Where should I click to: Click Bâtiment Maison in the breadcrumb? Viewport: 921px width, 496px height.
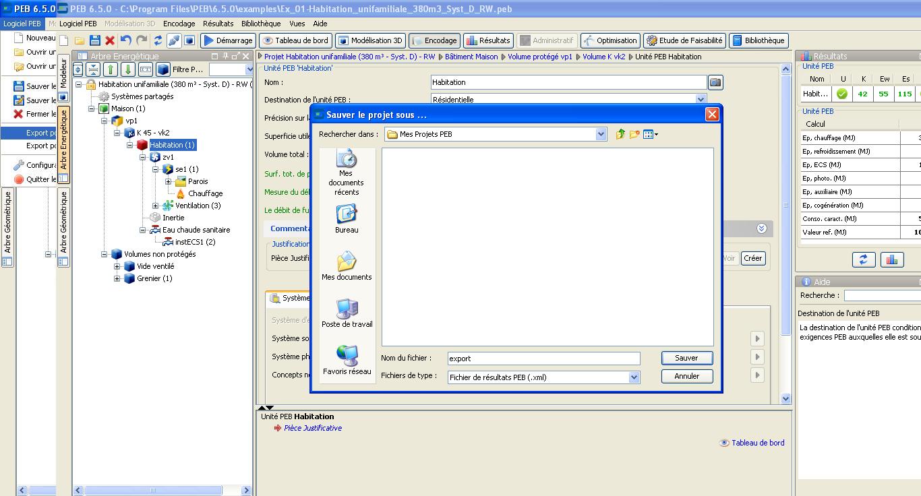point(471,57)
